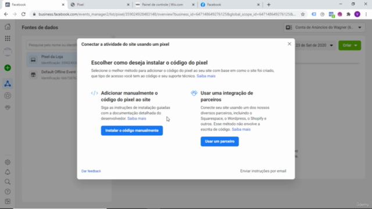This screenshot has width=372, height=209.
Task: Open Saiba mais link in dialog description
Action: coord(206,76)
